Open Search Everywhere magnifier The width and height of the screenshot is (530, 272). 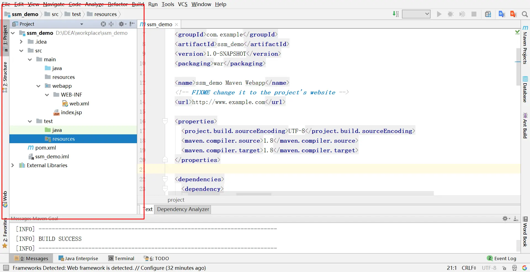pos(525,14)
